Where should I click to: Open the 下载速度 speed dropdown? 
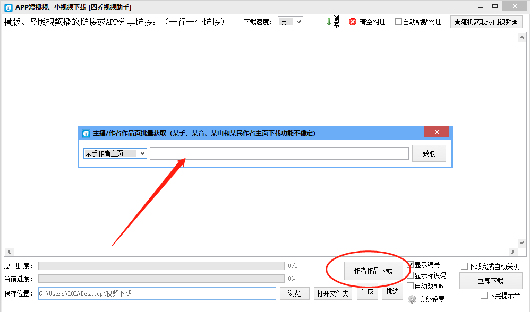289,22
